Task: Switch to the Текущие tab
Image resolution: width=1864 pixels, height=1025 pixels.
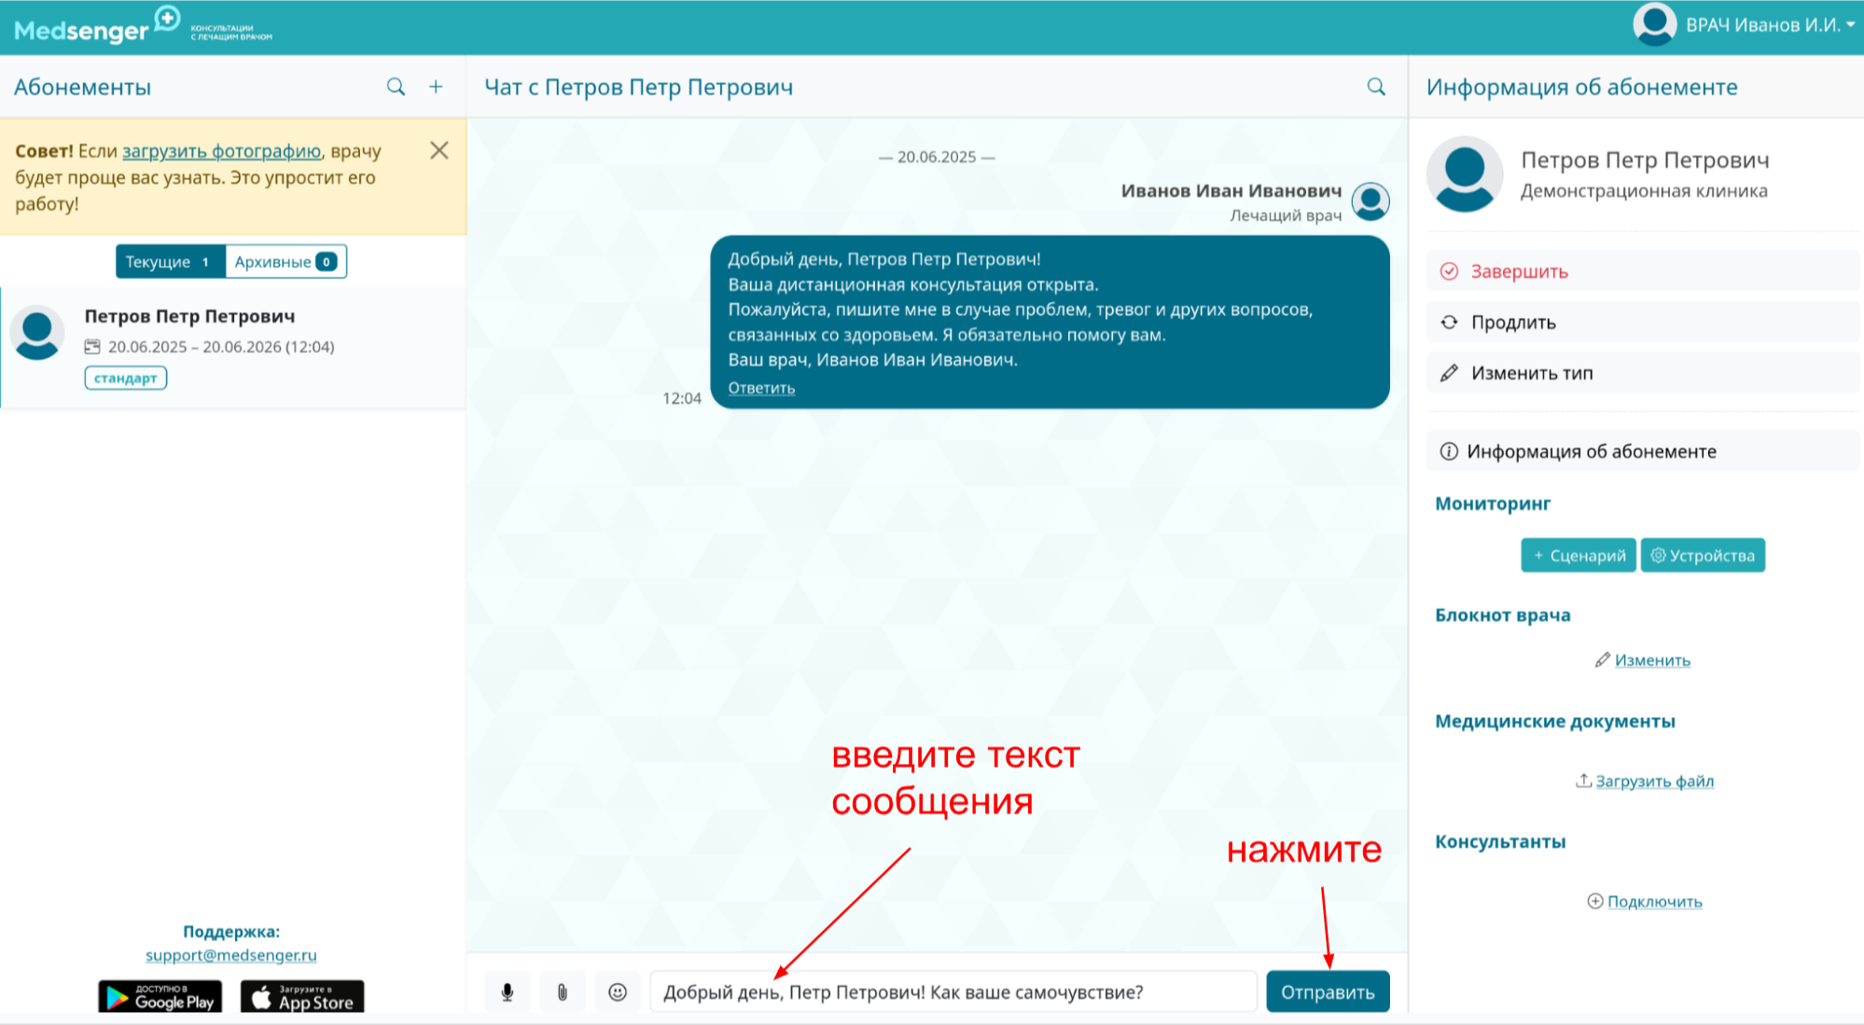Action: [x=170, y=262]
